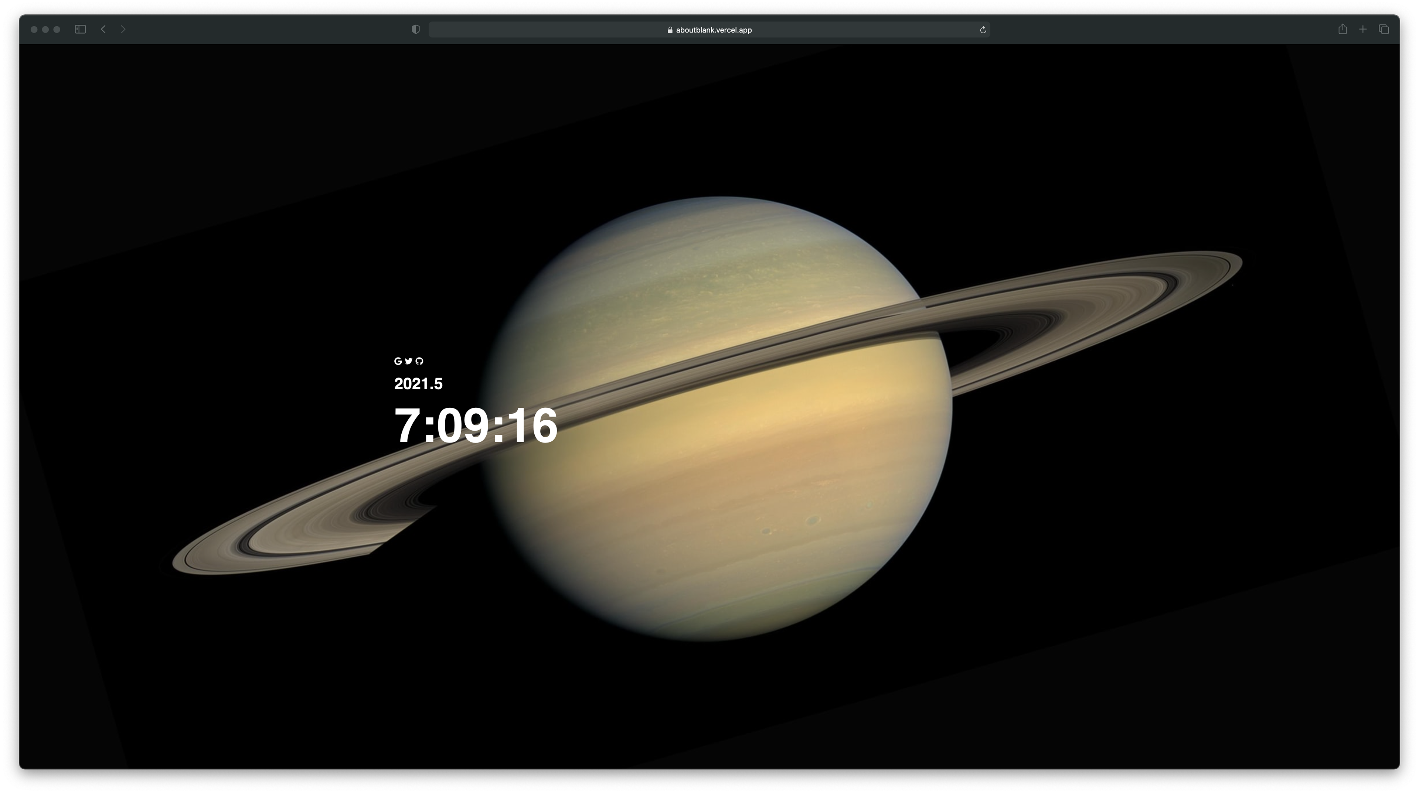Click the 2021.5 date text
The height and width of the screenshot is (793, 1419).
point(418,384)
